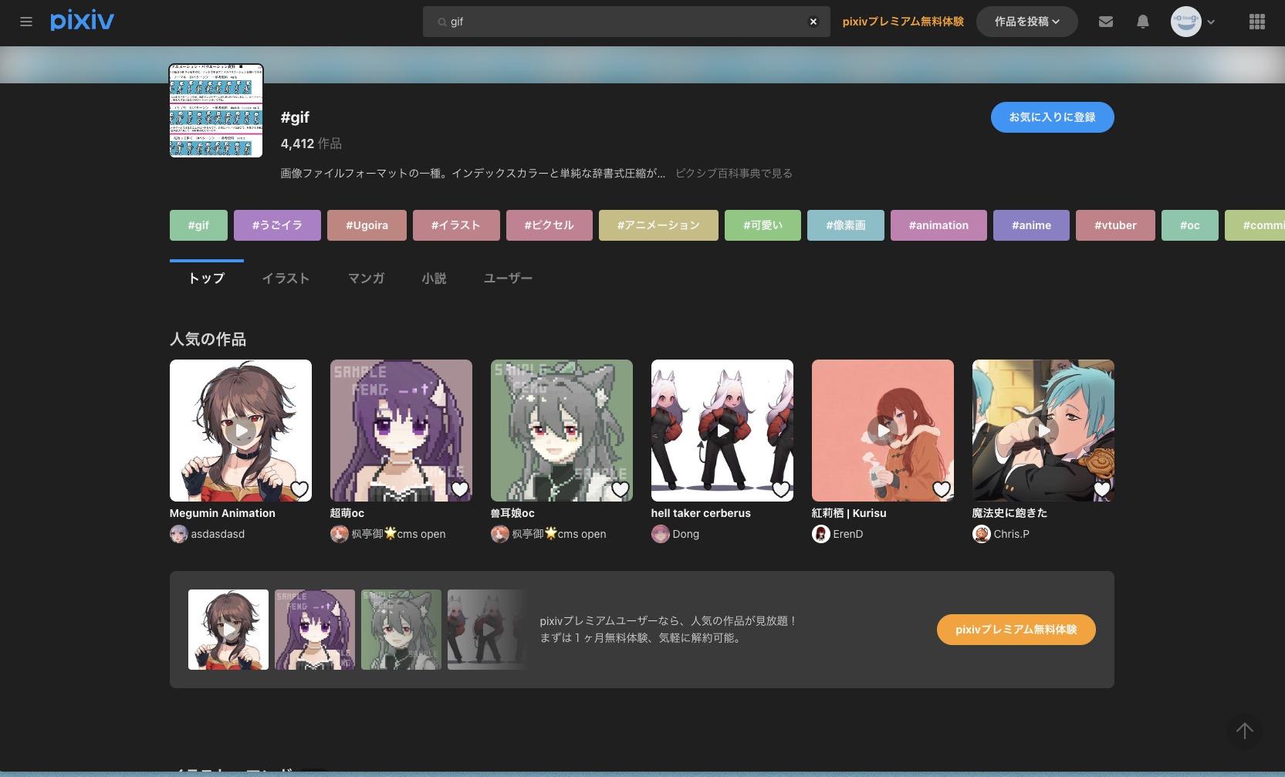The width and height of the screenshot is (1285, 777).
Task: Open the user profile avatar
Action: coord(1186,22)
